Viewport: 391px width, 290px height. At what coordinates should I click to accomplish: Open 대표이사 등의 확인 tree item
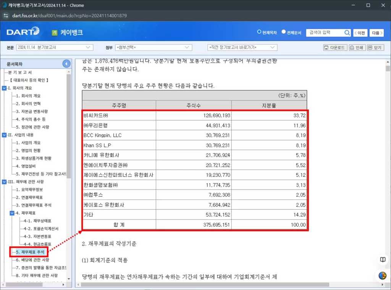click(29, 80)
